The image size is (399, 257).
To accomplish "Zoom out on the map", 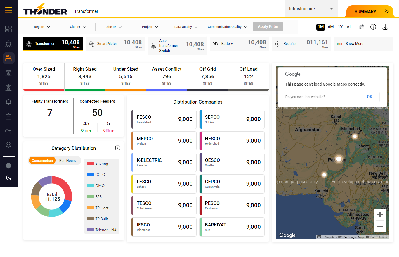I will point(380,226).
